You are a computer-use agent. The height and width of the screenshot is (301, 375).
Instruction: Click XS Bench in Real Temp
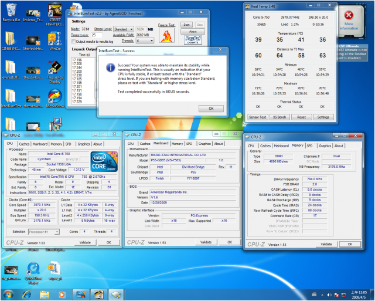pyautogui.click(x=279, y=117)
